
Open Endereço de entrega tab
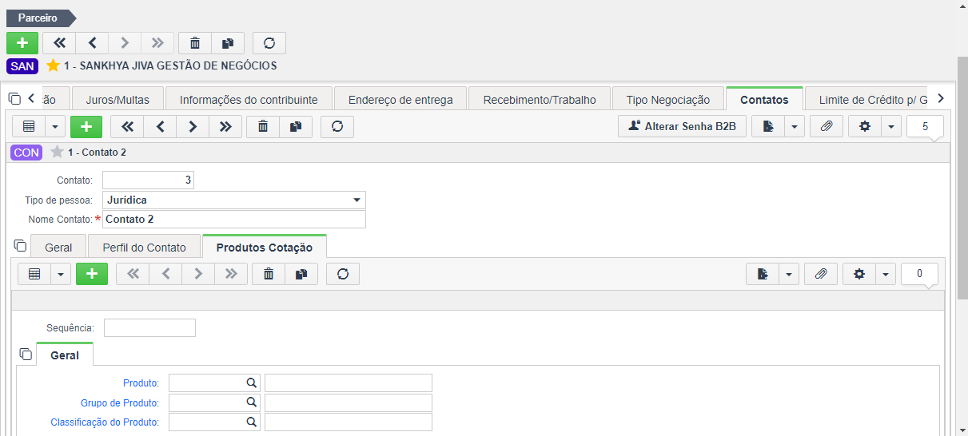click(x=400, y=99)
